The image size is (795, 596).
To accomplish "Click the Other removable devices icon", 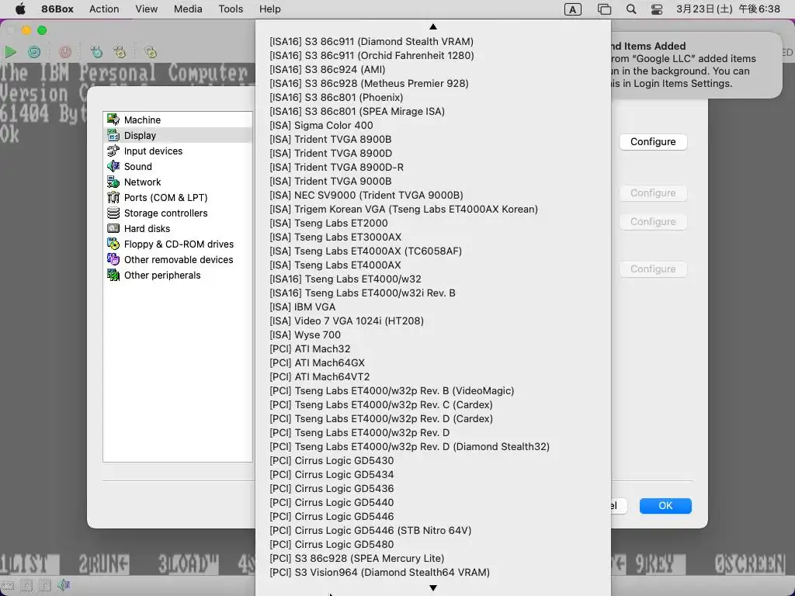I will (x=113, y=259).
